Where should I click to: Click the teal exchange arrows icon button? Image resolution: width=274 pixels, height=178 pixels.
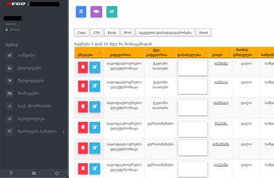(x=112, y=12)
